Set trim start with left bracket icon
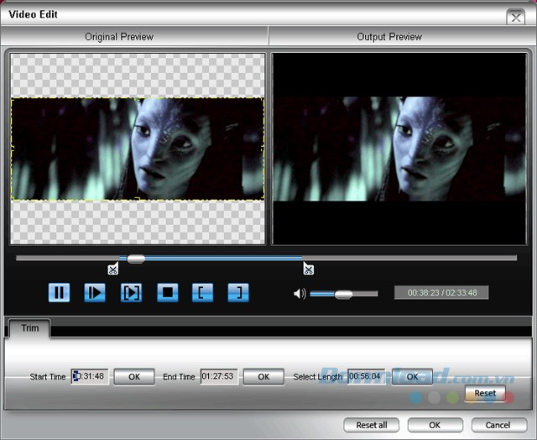 [203, 292]
